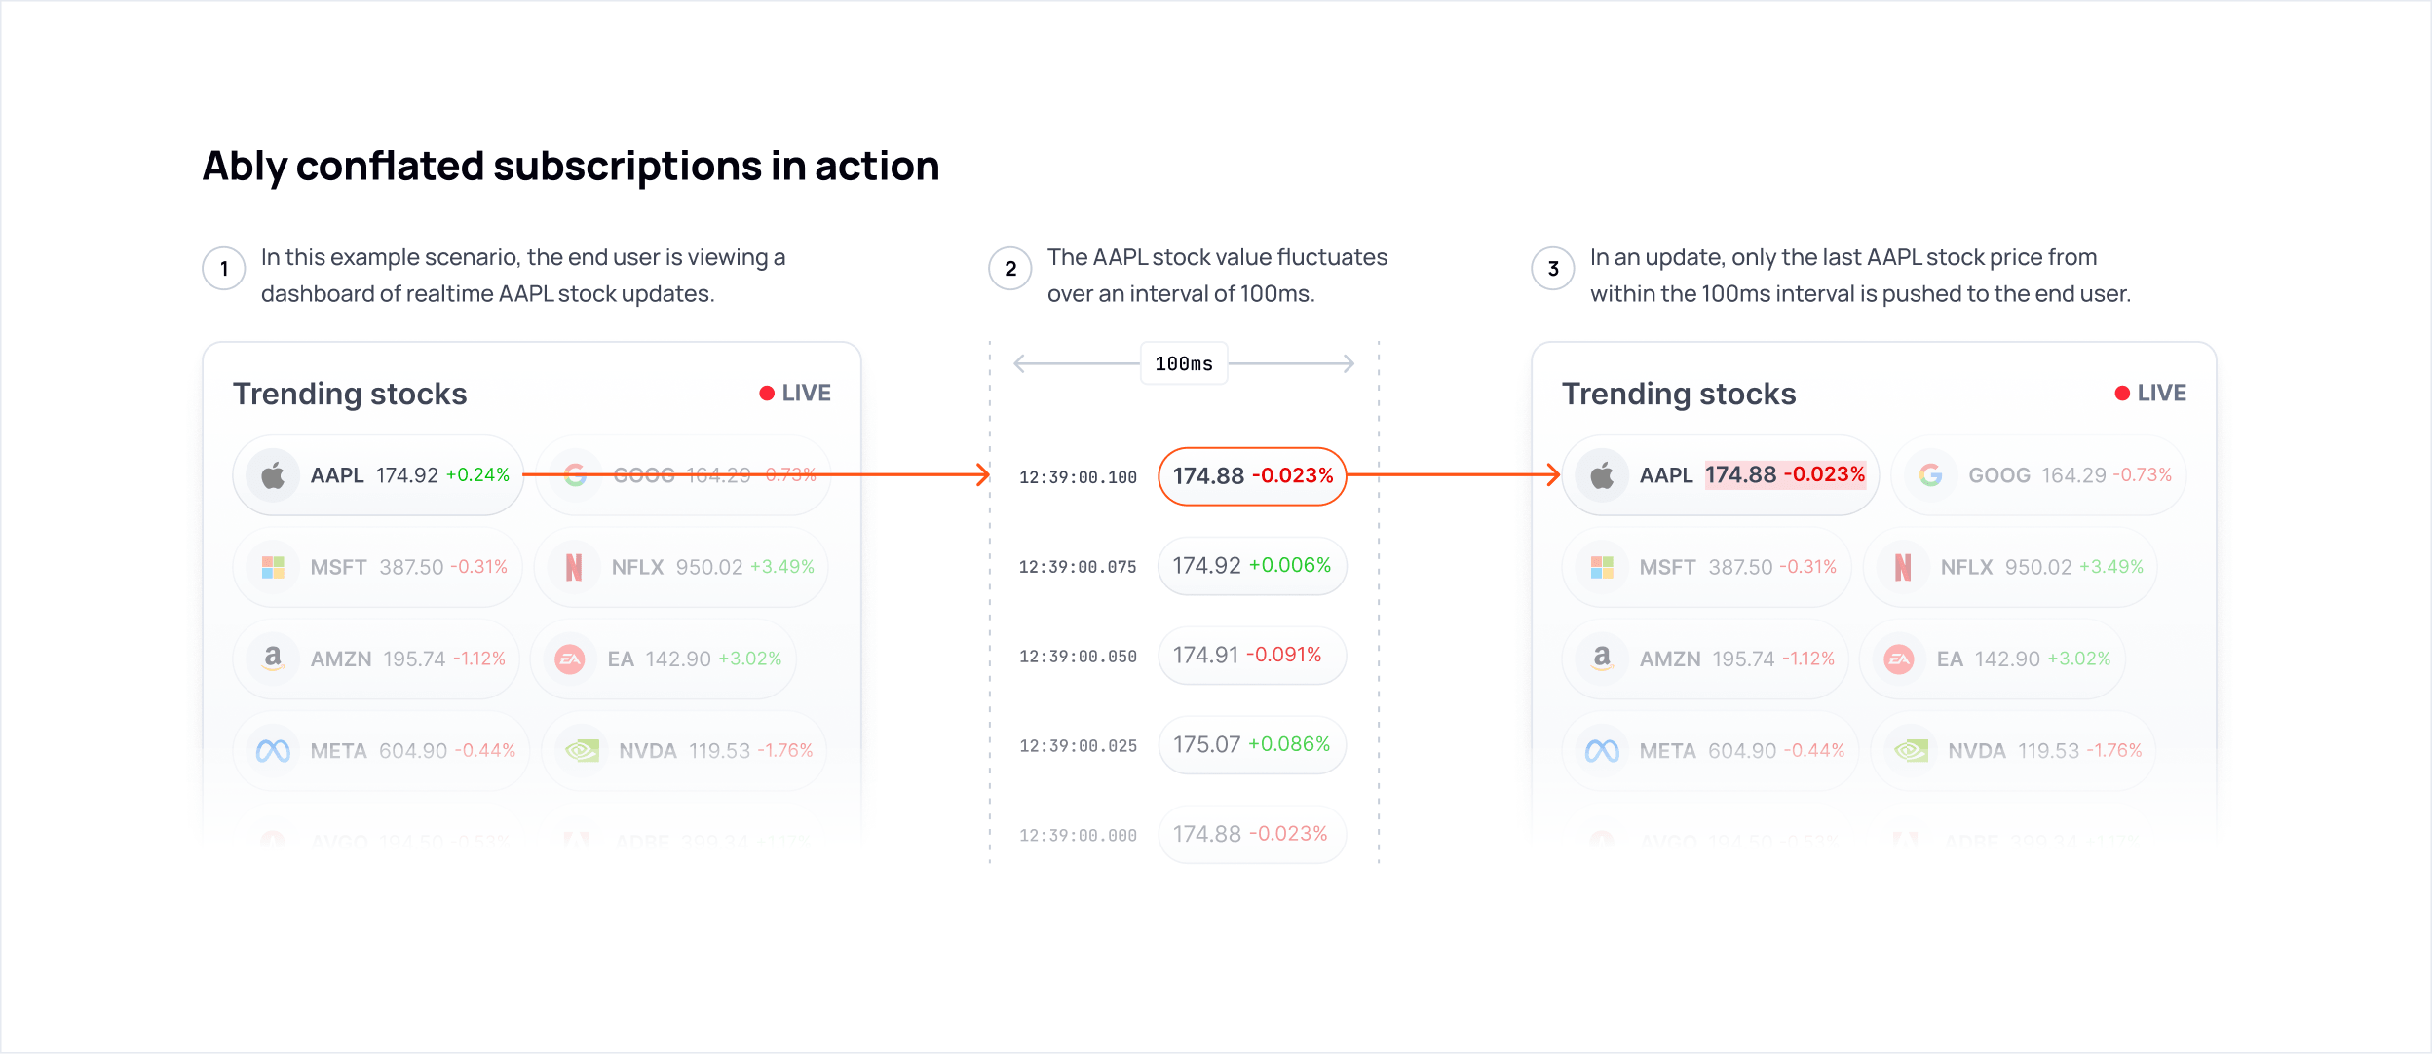This screenshot has height=1054, width=2432.
Task: Select the 174.92 +0.006% price pill
Action: point(1252,566)
